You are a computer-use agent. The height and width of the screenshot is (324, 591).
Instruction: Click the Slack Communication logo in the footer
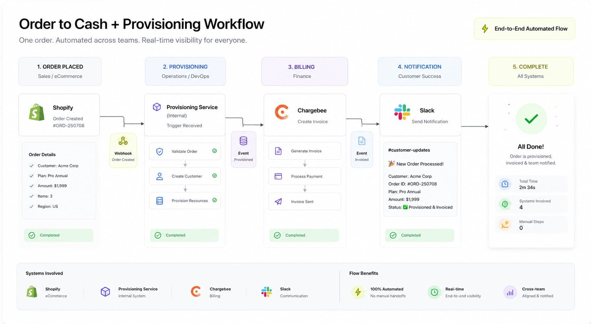click(x=266, y=292)
